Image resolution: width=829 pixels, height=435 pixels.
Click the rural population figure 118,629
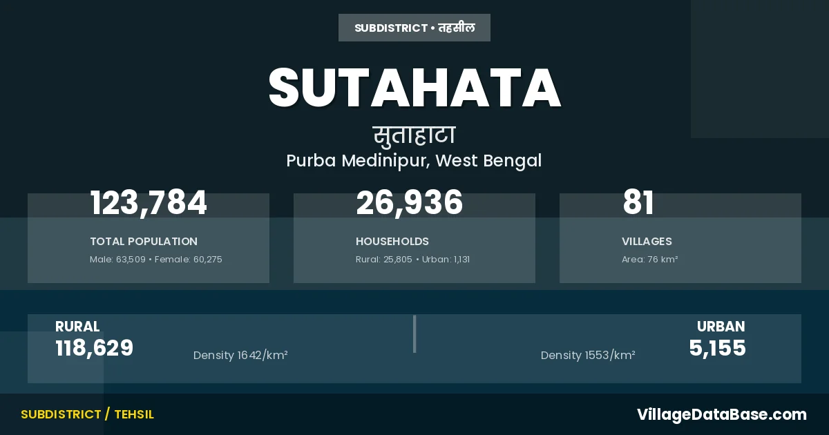[94, 348]
